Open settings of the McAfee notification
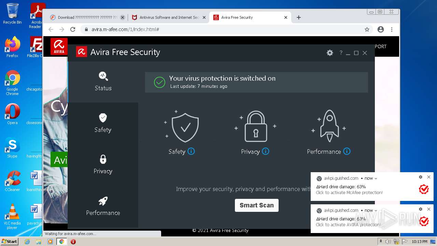This screenshot has height=246, width=437. pos(421,177)
